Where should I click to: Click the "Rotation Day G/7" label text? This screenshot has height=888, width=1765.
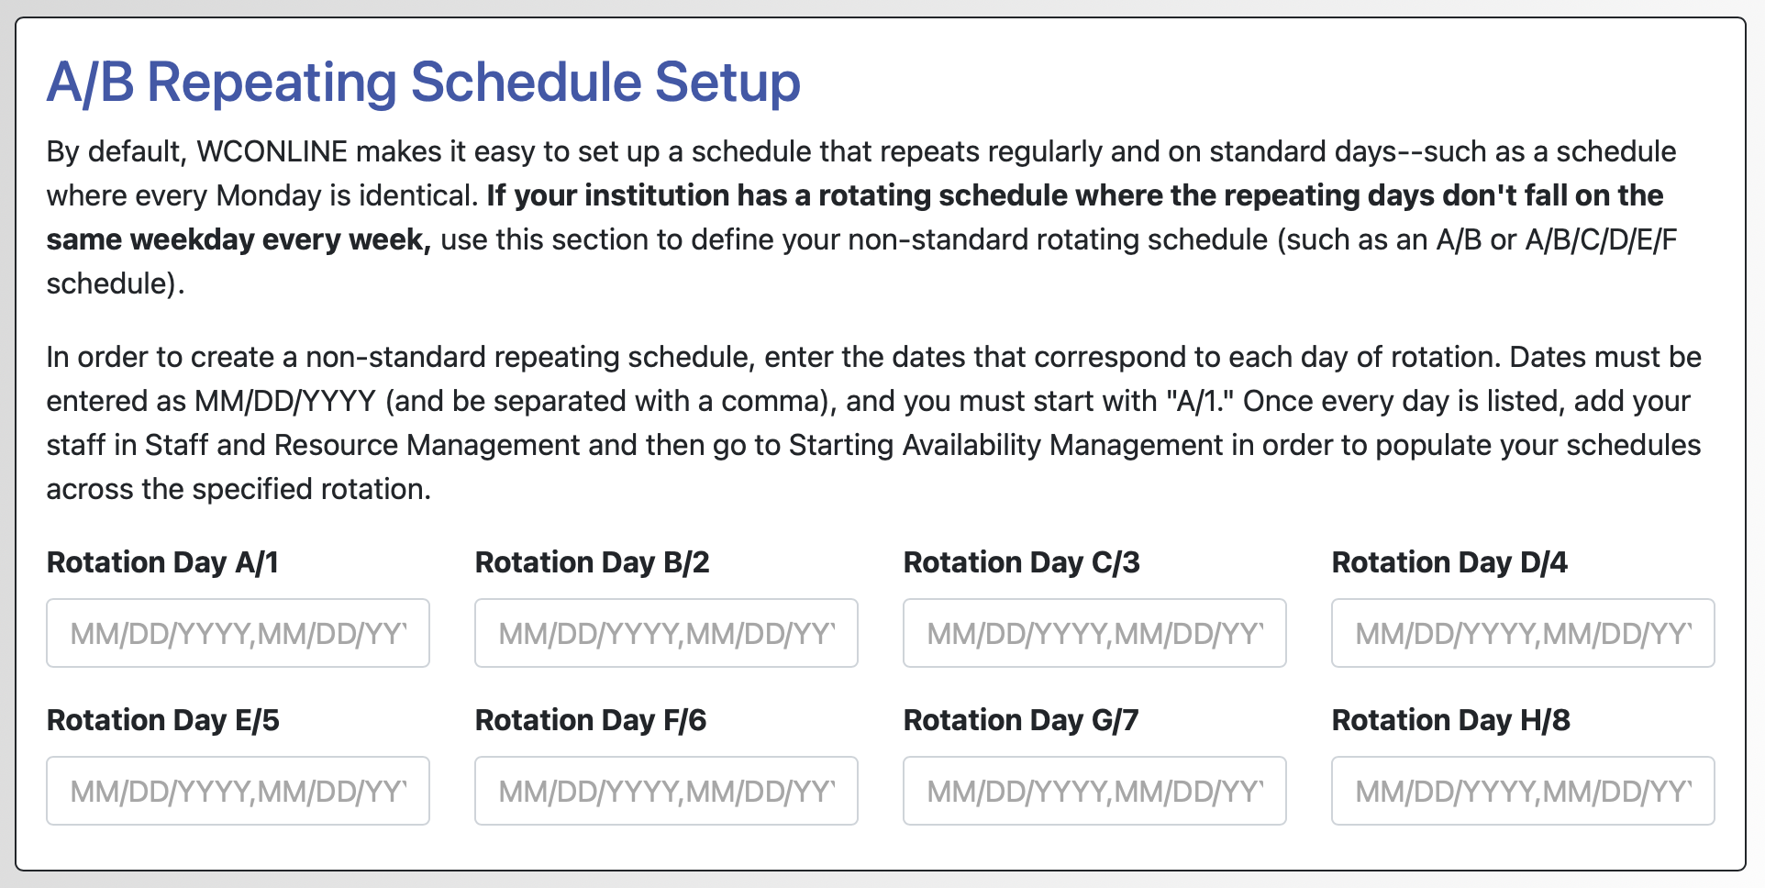[1020, 720]
